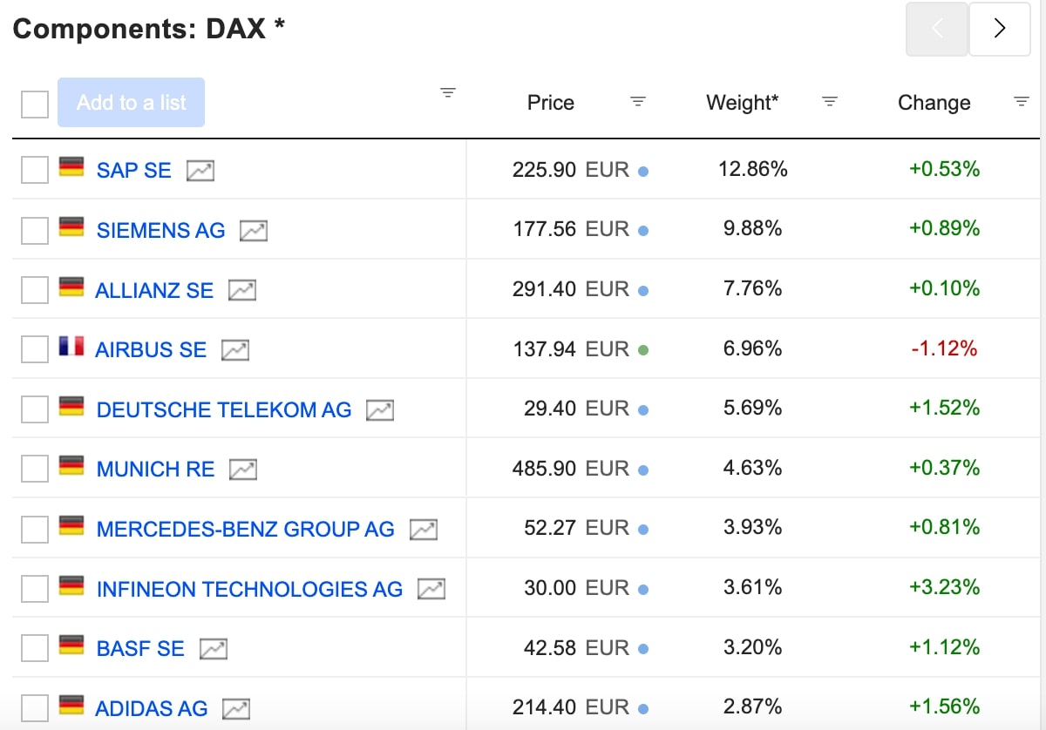Screen dimensions: 1046x730
Task: Click the blue dot after ADIDAS AG price
Action: tap(643, 708)
